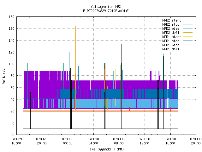Click the 'NPD1 stop' legend label
The height and width of the screenshot is (152, 202).
click(171, 41)
